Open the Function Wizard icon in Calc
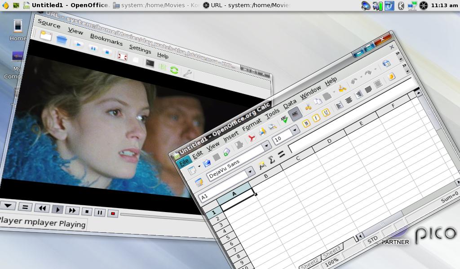The width and height of the screenshot is (460, 269). [262, 166]
